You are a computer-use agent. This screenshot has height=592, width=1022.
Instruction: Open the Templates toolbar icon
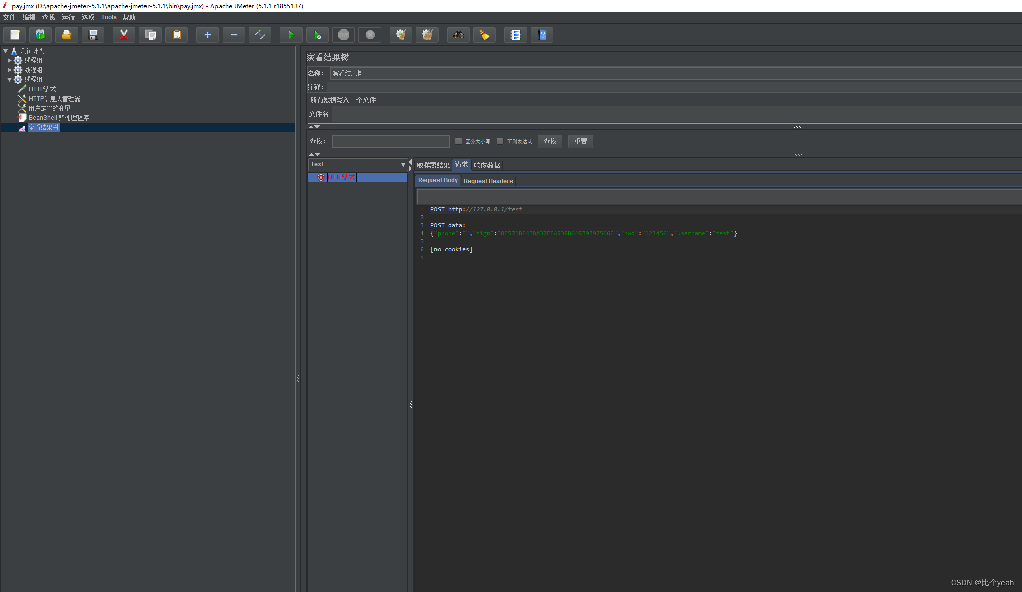tap(40, 35)
